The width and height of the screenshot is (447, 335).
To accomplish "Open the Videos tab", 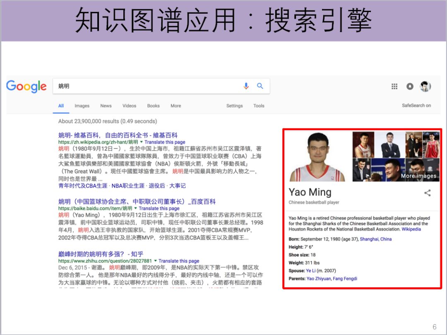I will 129,106.
